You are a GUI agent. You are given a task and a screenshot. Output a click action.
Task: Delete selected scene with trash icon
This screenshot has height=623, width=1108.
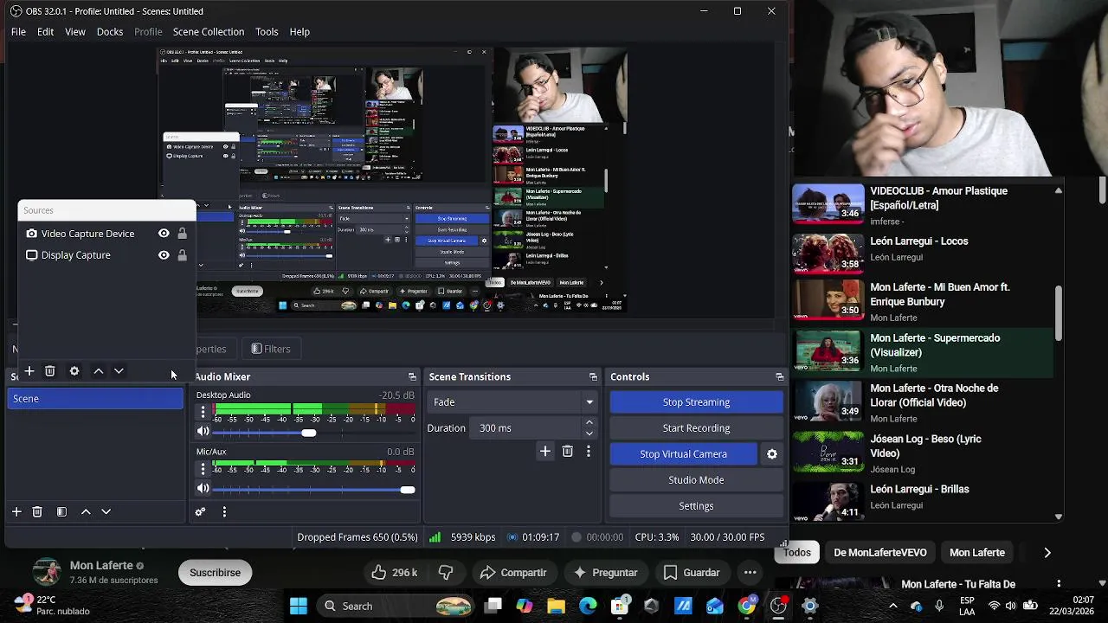click(x=37, y=511)
